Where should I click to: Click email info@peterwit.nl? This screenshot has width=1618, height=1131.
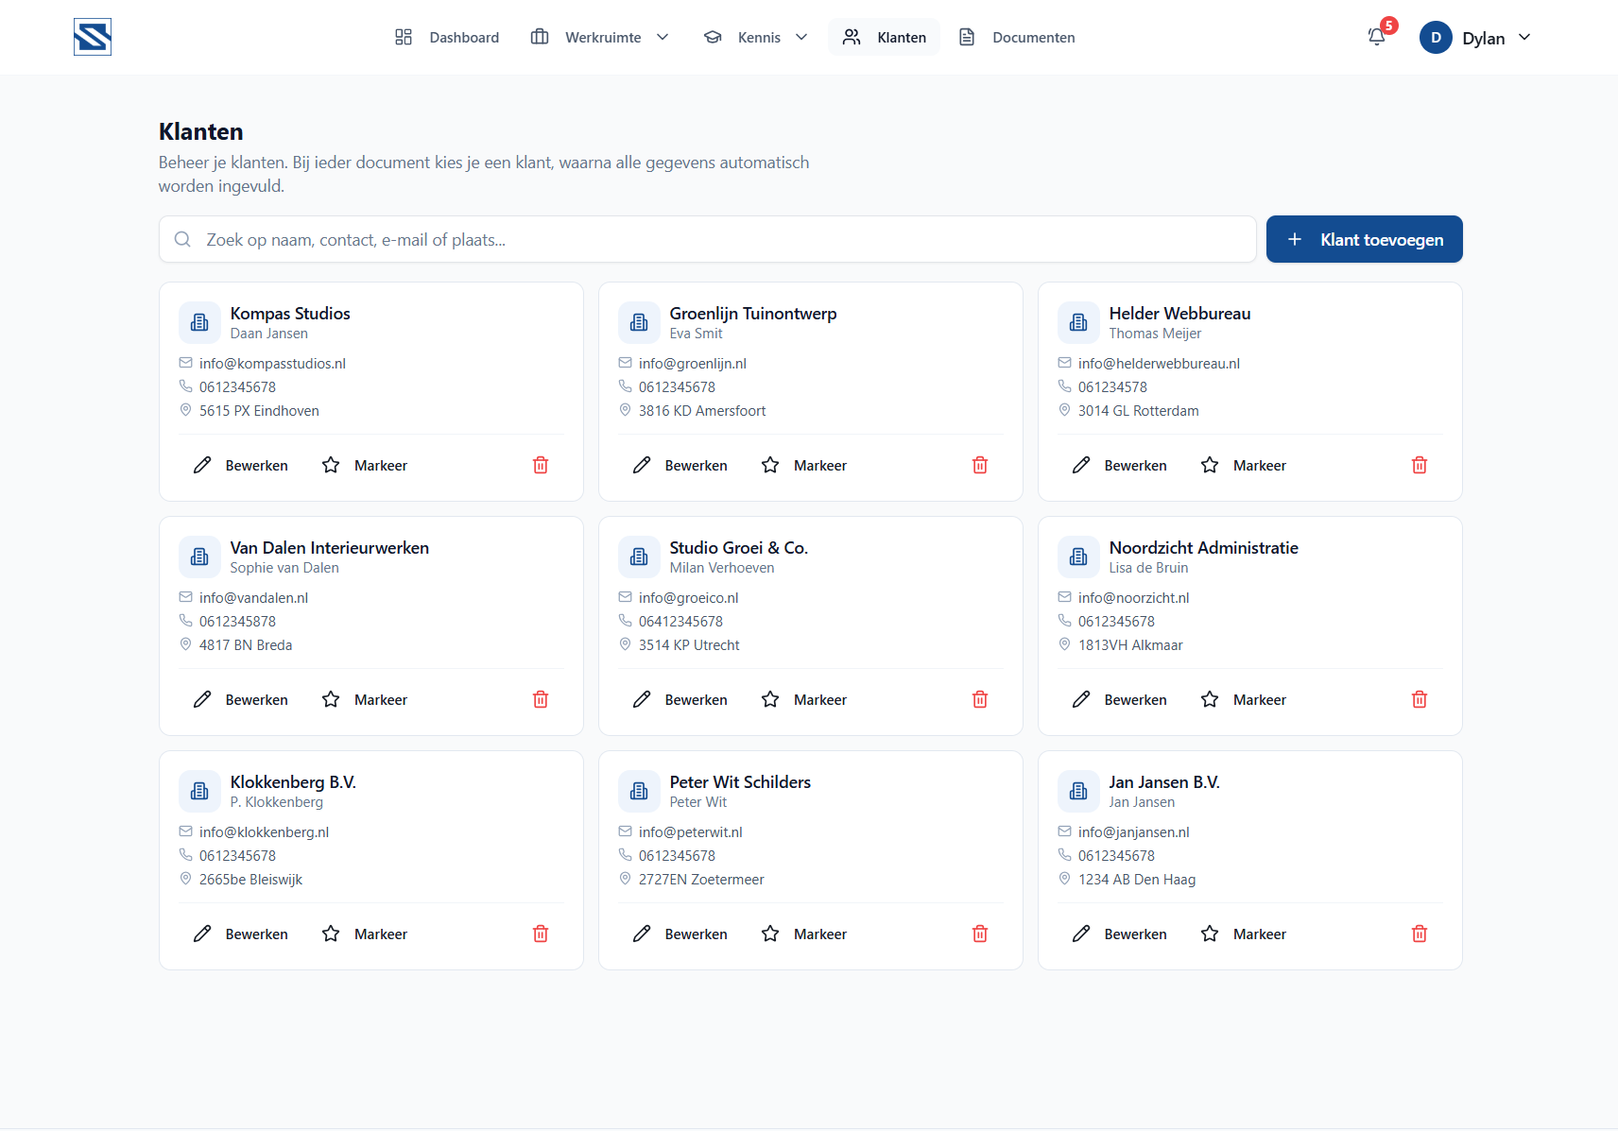pyautogui.click(x=691, y=832)
